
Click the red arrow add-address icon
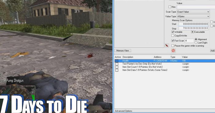(x=167, y=46)
